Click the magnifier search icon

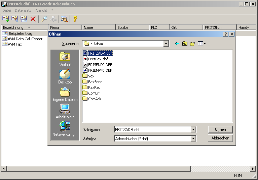click(x=44, y=19)
